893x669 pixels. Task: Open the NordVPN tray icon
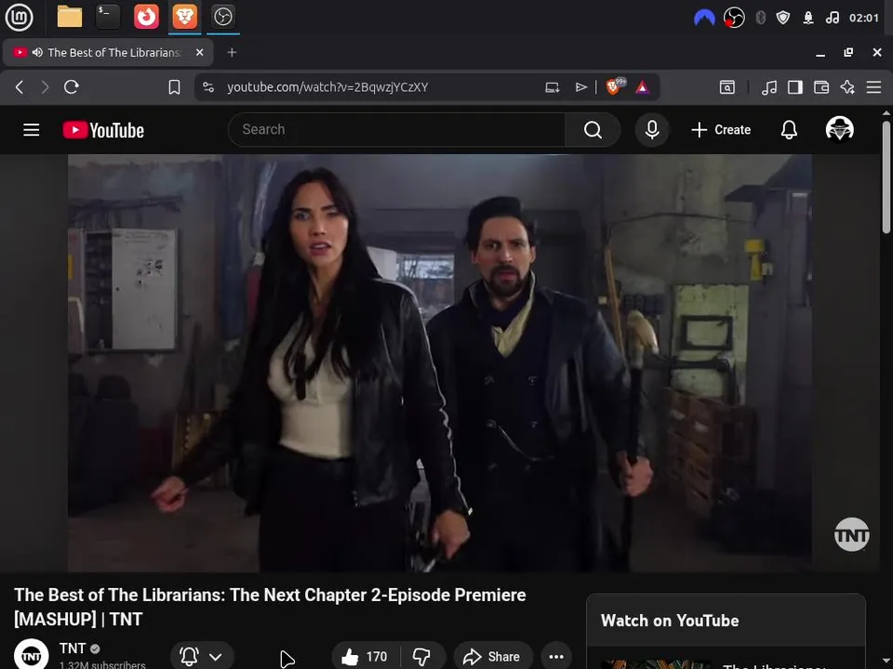tap(704, 19)
